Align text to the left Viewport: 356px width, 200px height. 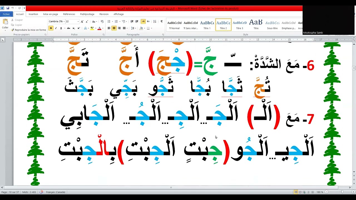tap(109, 28)
